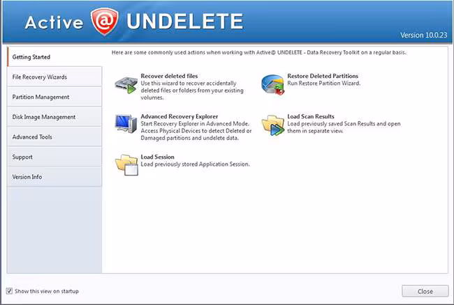
Task: Click the Recover deleted files drive icon
Action: tap(126, 85)
